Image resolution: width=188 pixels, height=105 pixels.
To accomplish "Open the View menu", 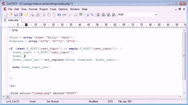I will coord(24,9).
